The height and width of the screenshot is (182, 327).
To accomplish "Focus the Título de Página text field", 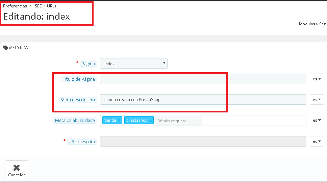I will point(203,79).
